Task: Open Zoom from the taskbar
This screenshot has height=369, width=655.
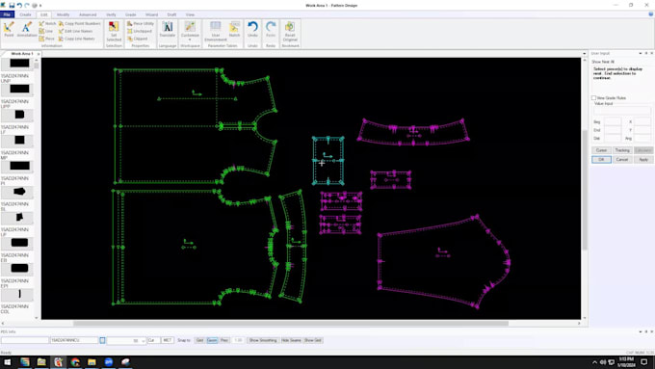Action: pyautogui.click(x=109, y=362)
